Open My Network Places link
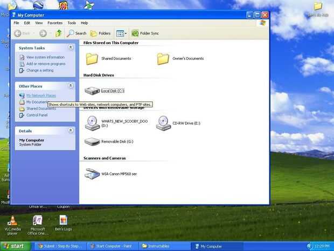 point(41,96)
